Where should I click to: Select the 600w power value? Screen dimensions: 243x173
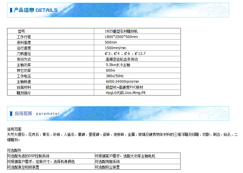coord(110,70)
